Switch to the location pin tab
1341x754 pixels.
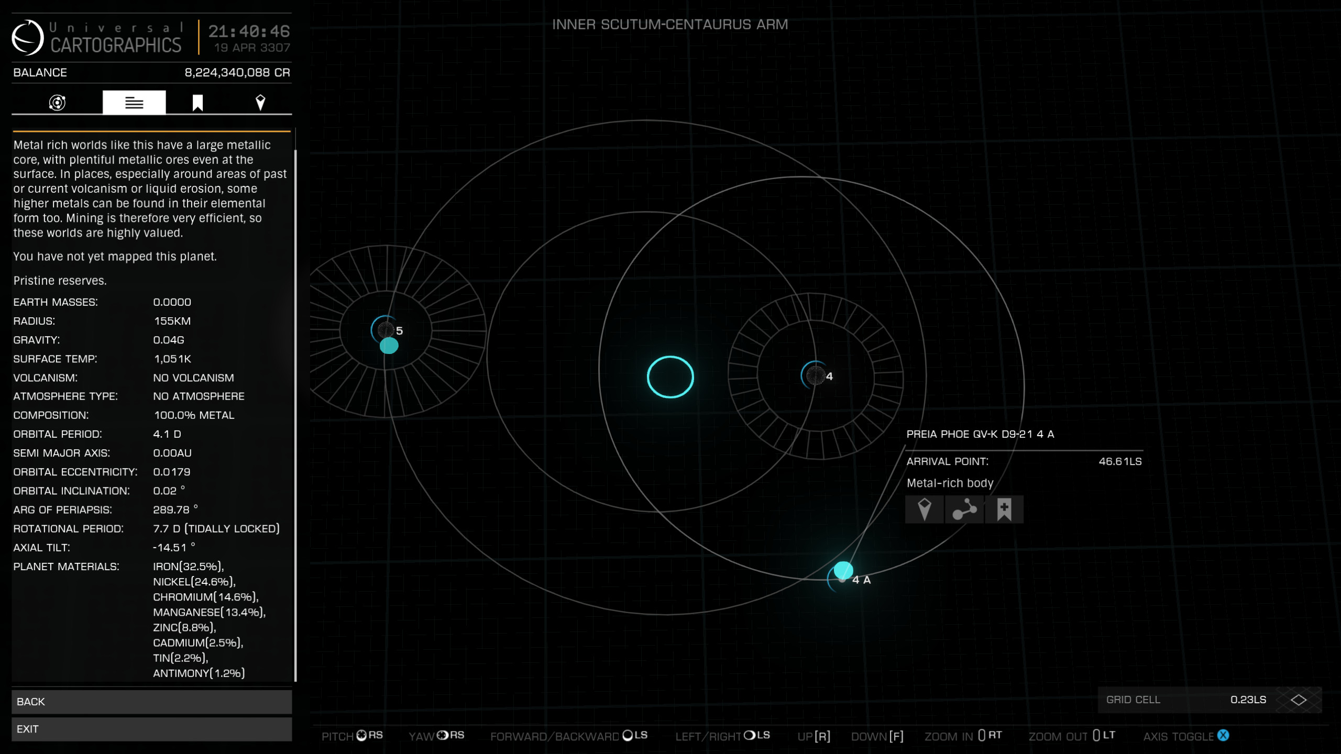point(260,102)
